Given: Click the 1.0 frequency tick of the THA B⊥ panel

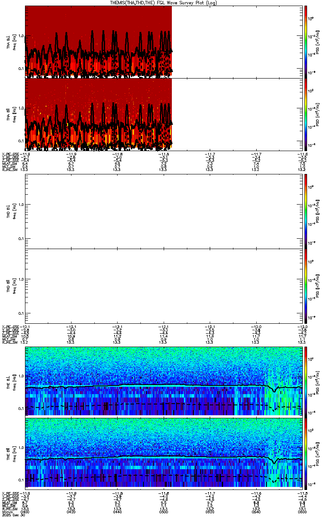Looking at the screenshot, I should coord(21,36).
